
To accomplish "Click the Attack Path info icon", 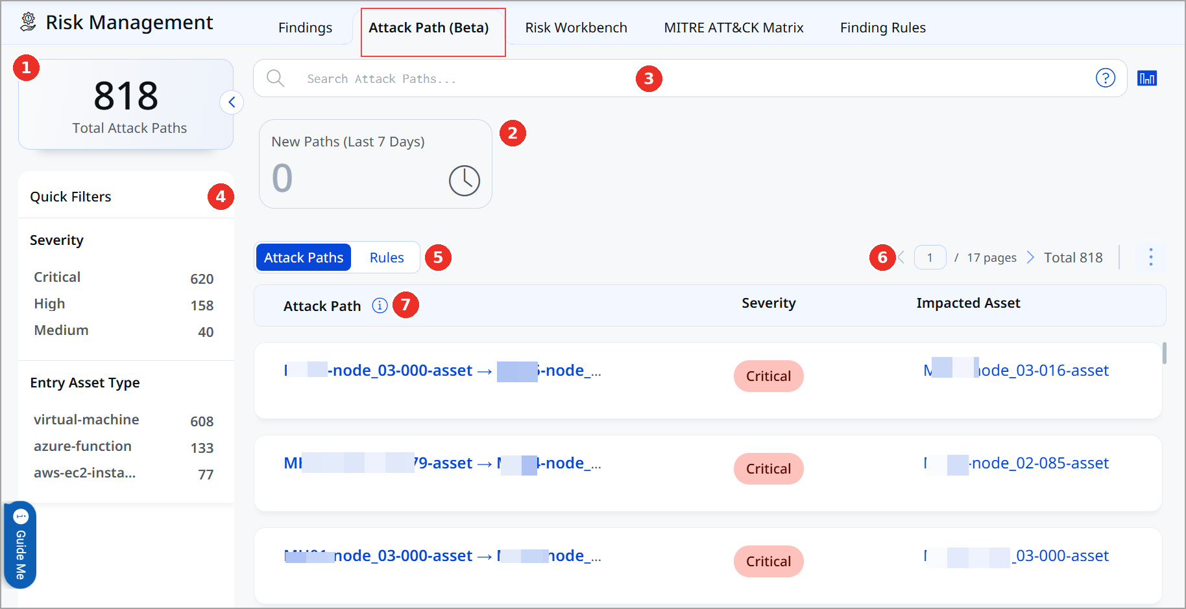I will [x=380, y=305].
